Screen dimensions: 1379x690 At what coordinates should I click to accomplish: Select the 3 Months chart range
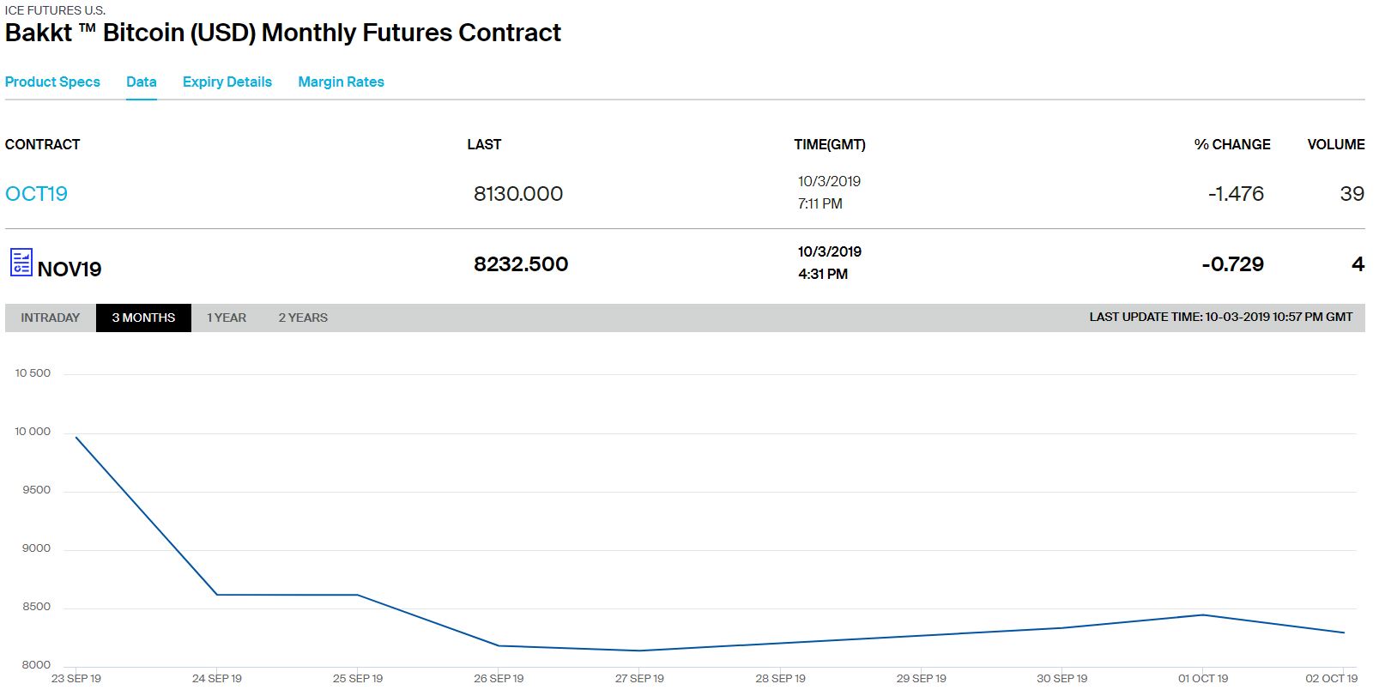coord(143,318)
